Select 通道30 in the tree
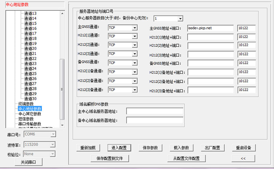 [30, 99]
